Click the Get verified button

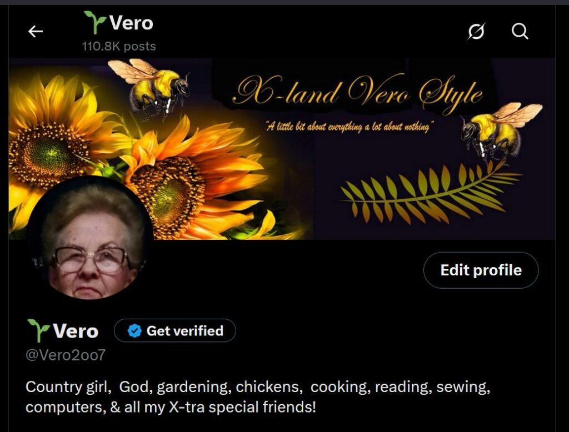click(175, 330)
